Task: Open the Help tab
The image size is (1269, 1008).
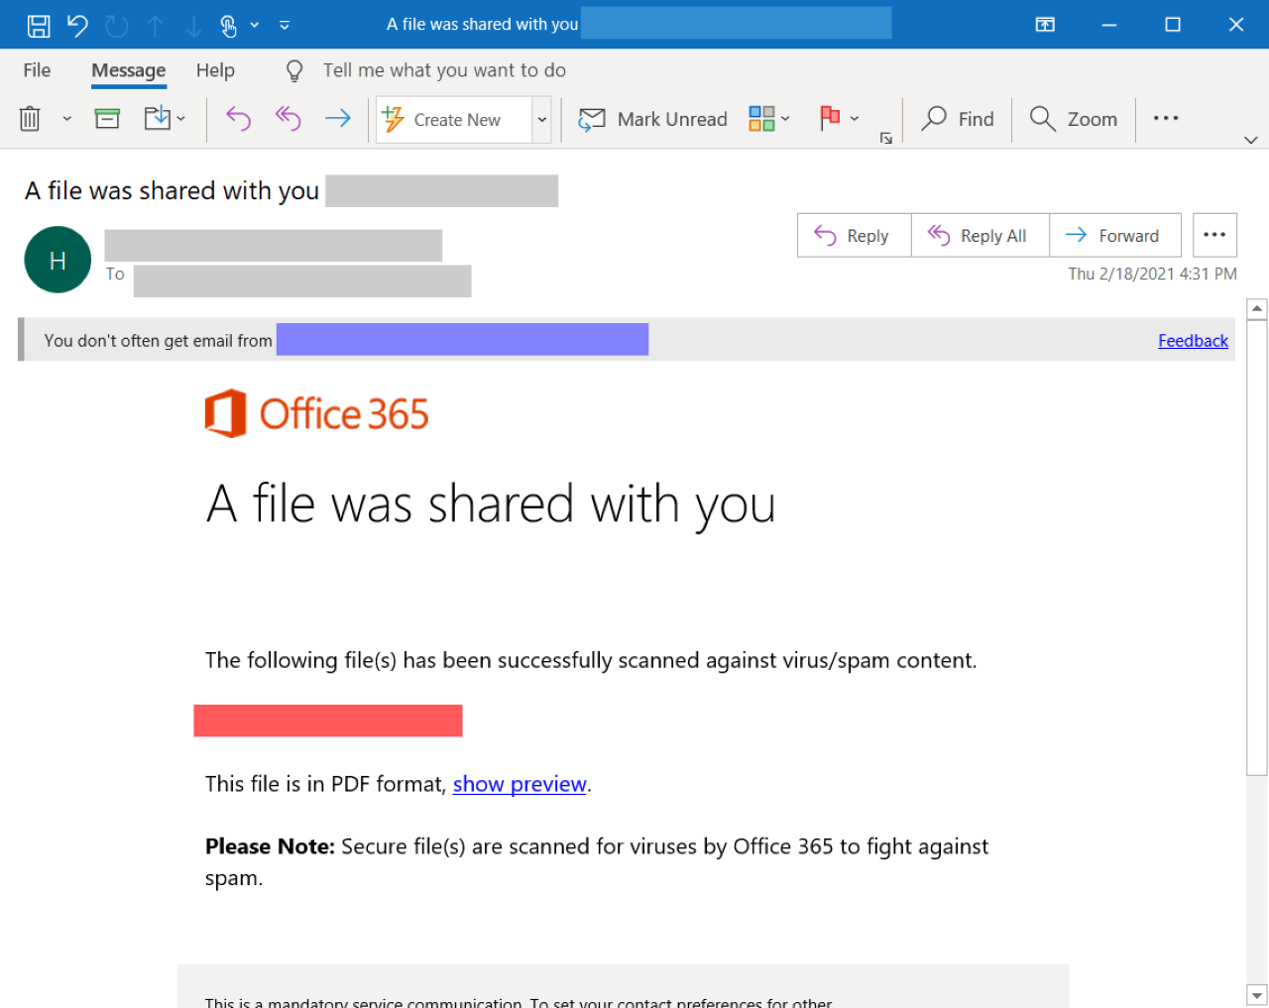Action: click(x=215, y=70)
